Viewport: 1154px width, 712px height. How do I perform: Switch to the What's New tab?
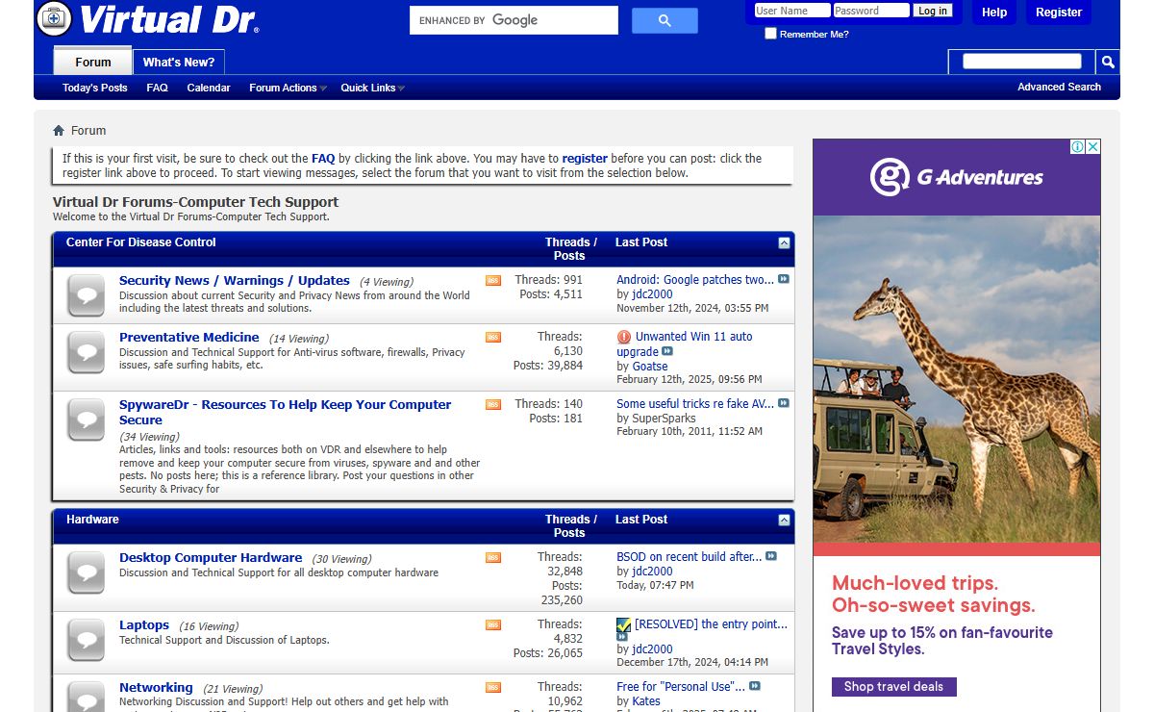[179, 62]
